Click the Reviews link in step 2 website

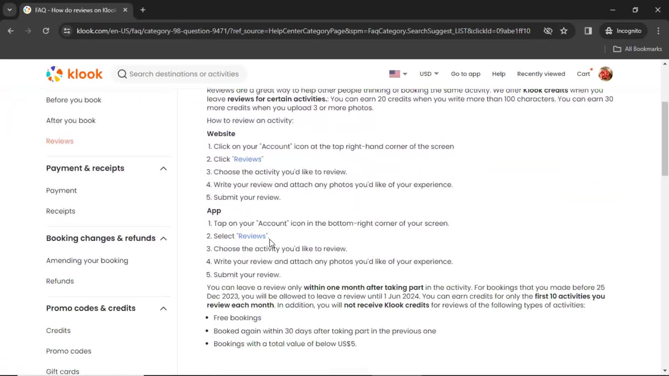coord(248,159)
